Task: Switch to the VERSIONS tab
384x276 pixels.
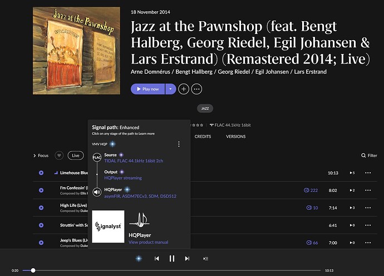Action: click(236, 137)
